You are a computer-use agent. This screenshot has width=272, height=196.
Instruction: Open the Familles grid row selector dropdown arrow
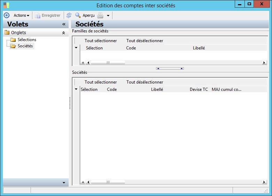click(76, 48)
